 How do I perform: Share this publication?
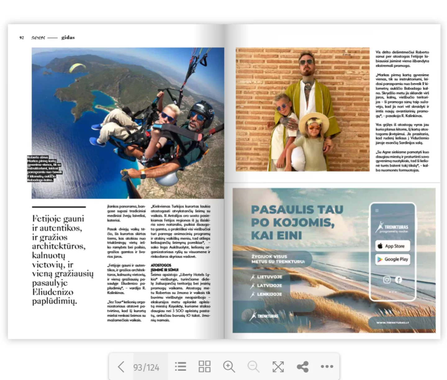click(303, 367)
